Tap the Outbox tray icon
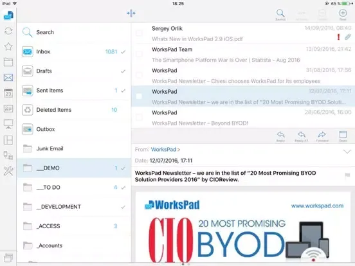This screenshot has width=355, height=266. click(x=28, y=129)
